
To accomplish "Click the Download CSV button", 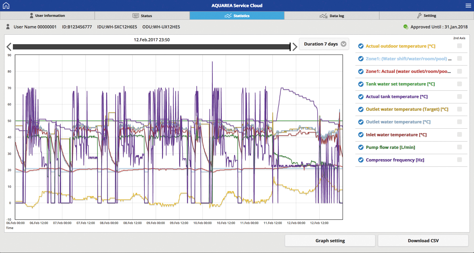I will pos(423,241).
